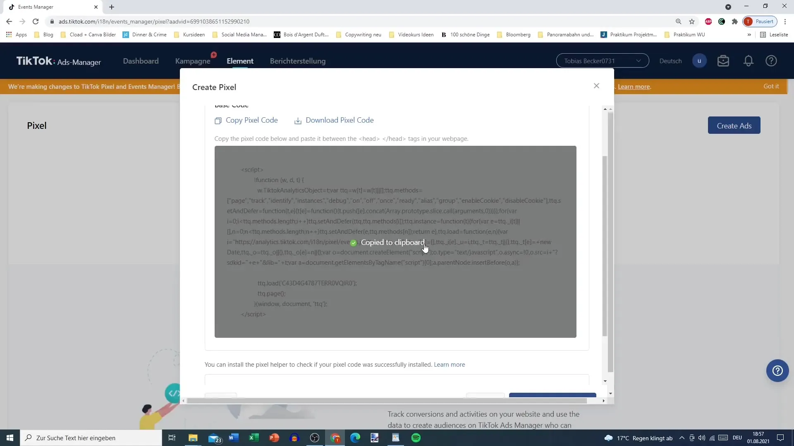Open notifications bell

pos(749,61)
